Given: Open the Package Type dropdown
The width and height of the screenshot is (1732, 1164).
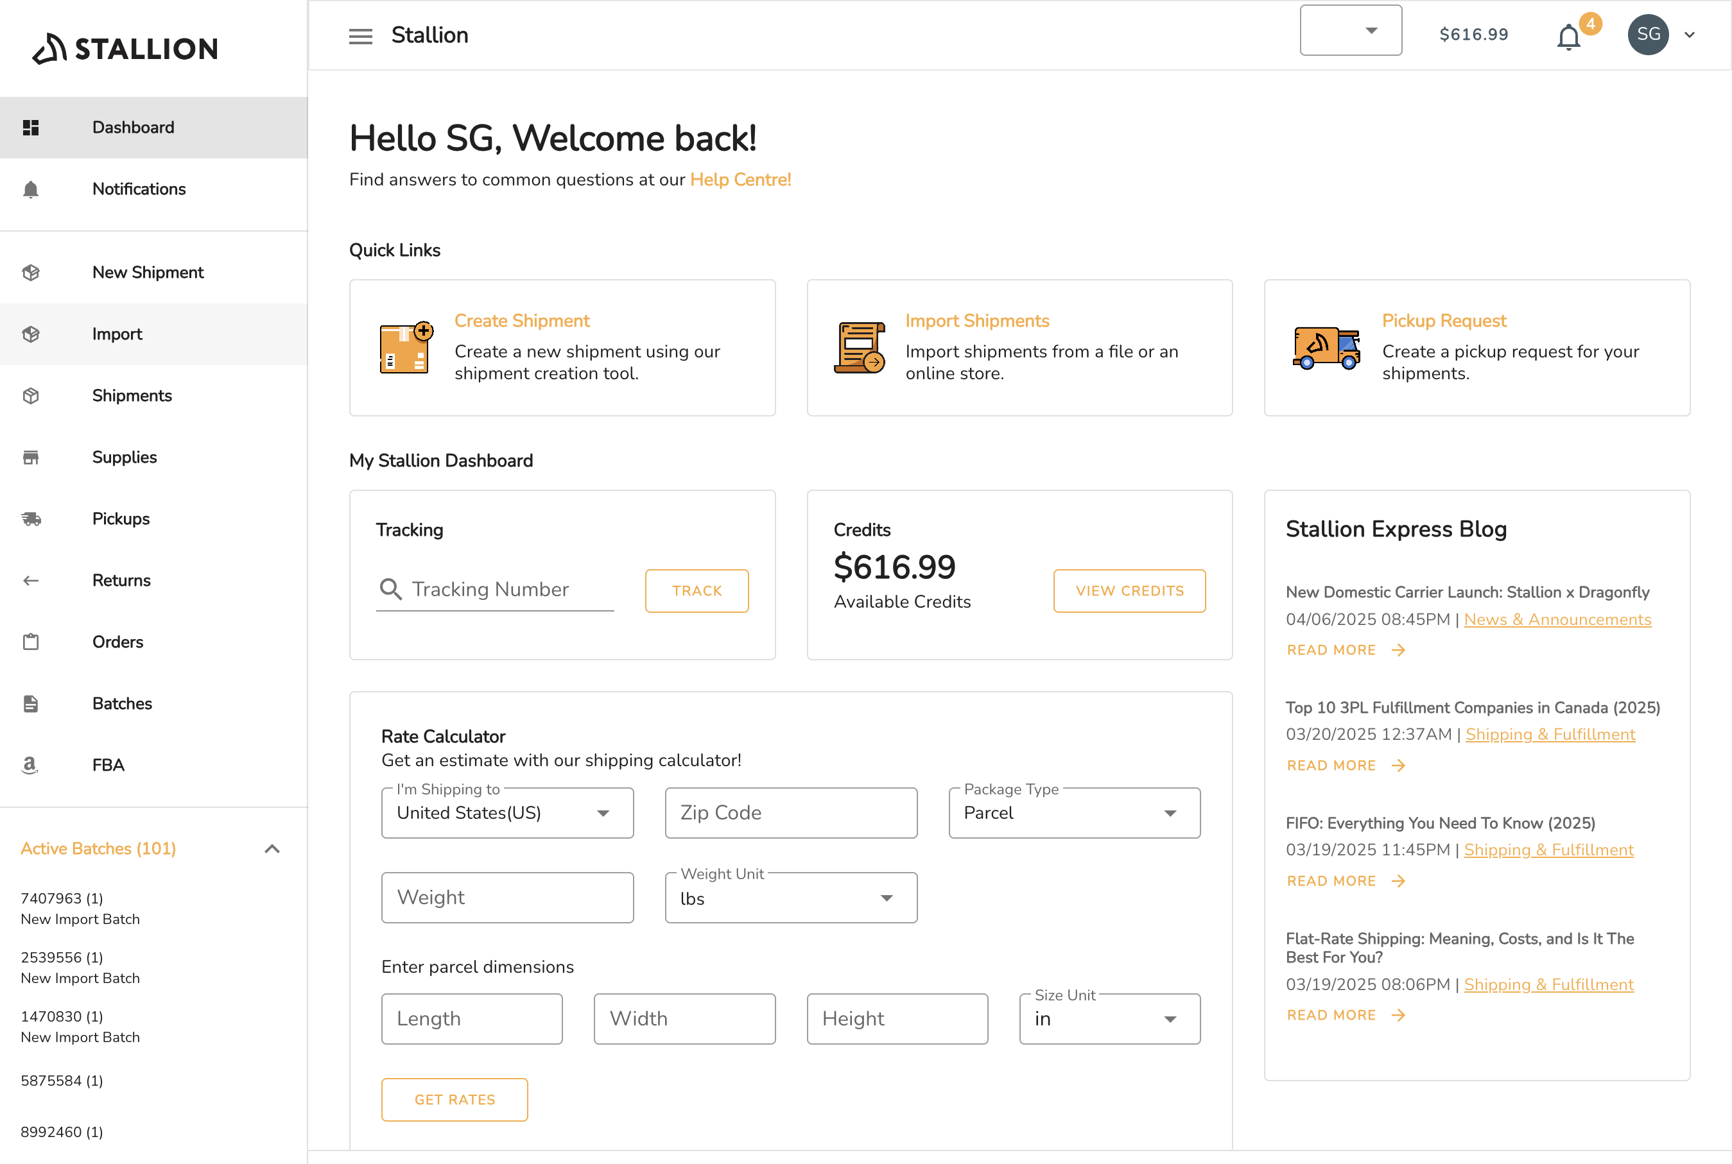Looking at the screenshot, I should click(x=1074, y=813).
